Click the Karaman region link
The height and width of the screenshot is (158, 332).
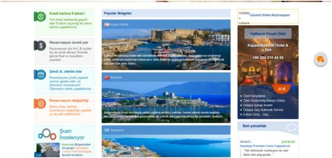(x=57, y=145)
